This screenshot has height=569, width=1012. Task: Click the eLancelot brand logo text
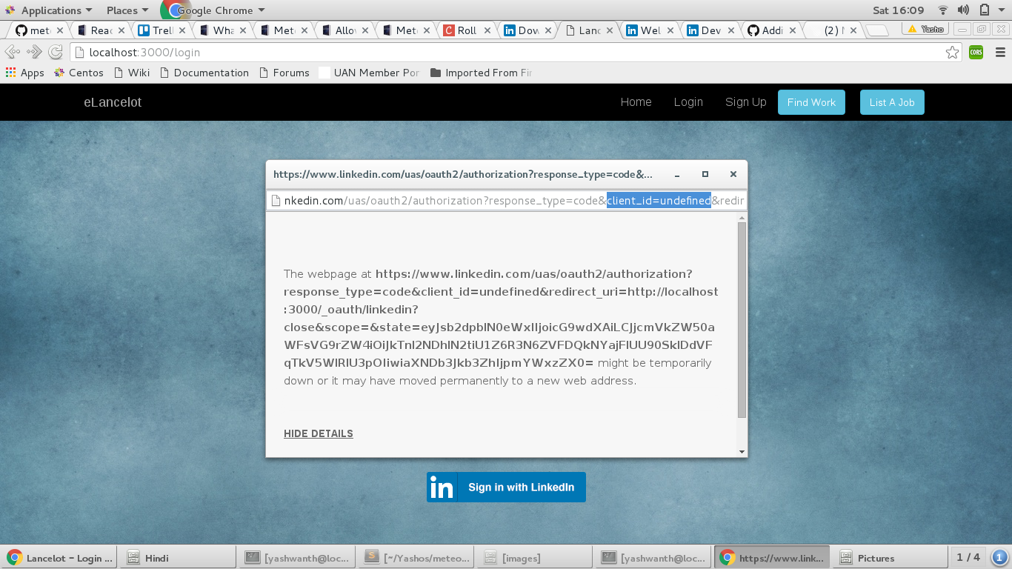click(113, 102)
